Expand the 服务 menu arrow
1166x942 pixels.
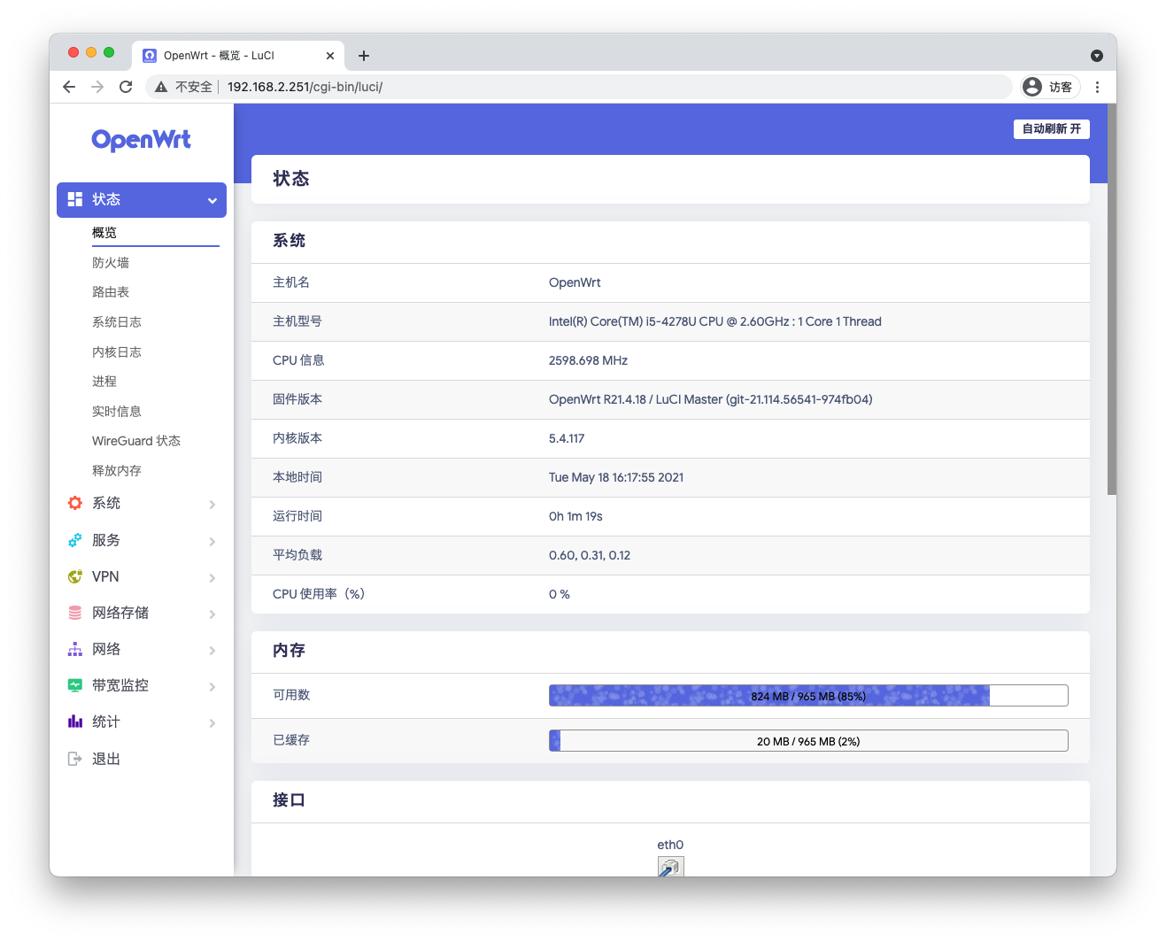(x=212, y=542)
